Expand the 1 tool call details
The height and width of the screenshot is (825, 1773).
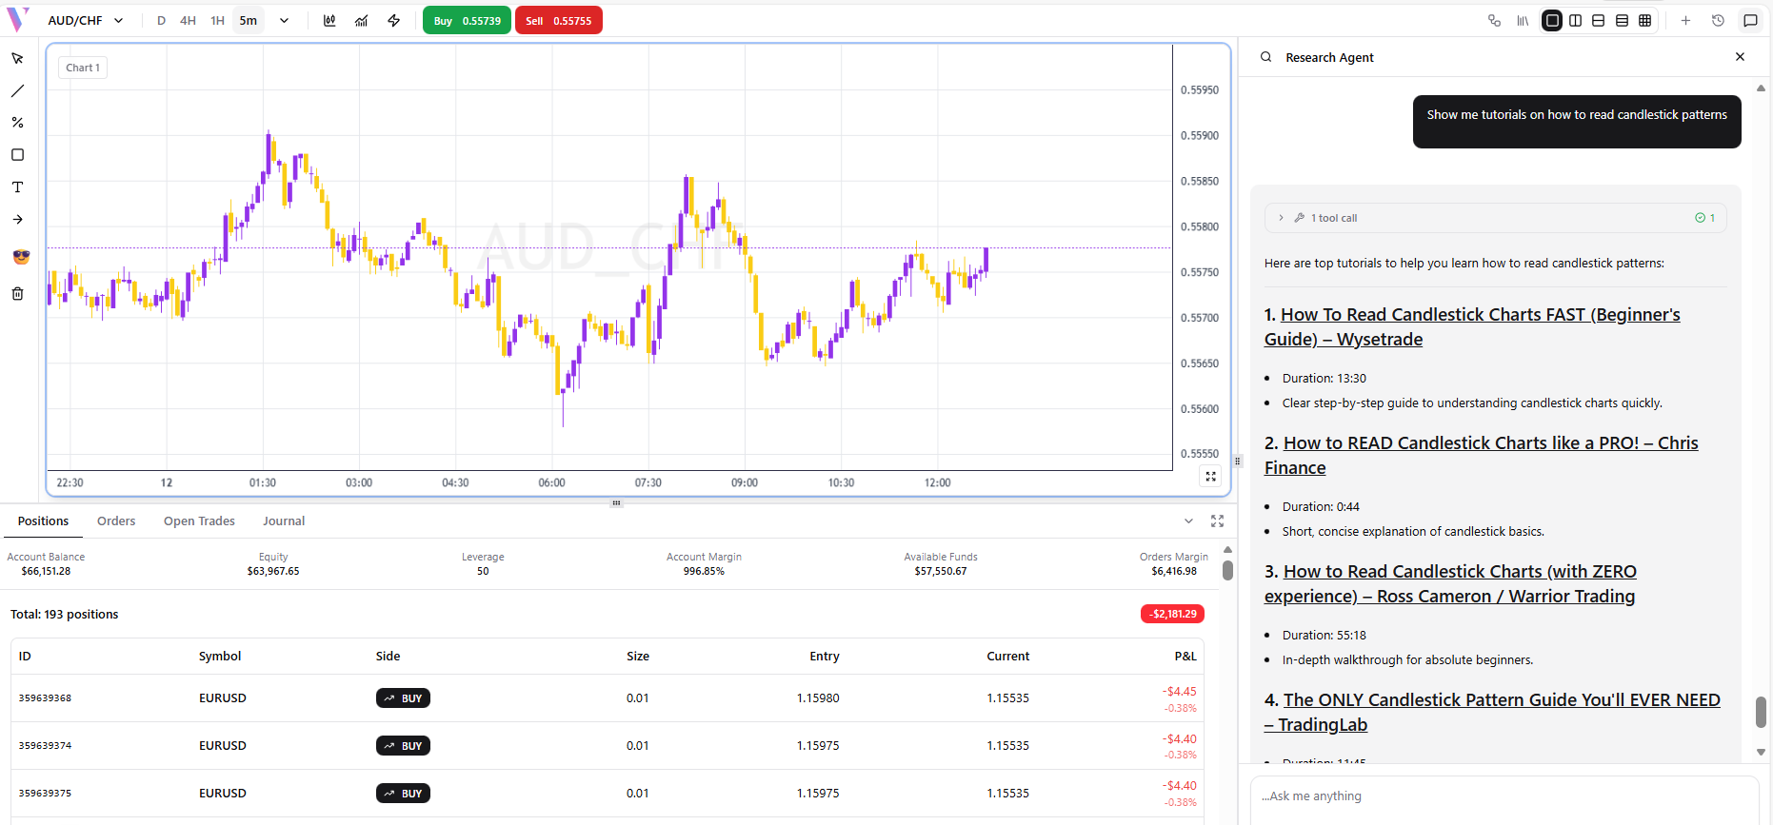pyautogui.click(x=1282, y=218)
